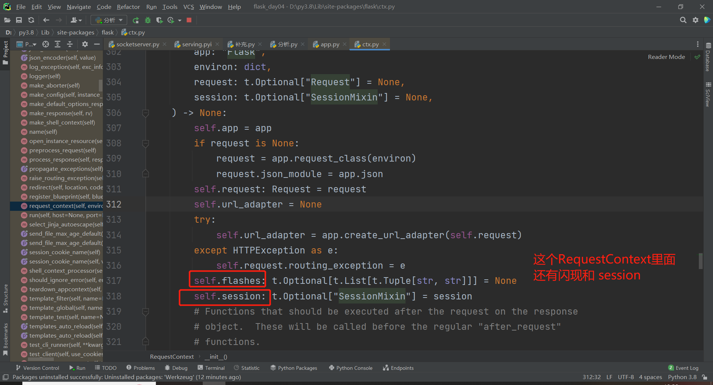This screenshot has width=713, height=385.
Task: Open the SciView tool window
Action: coord(708,94)
